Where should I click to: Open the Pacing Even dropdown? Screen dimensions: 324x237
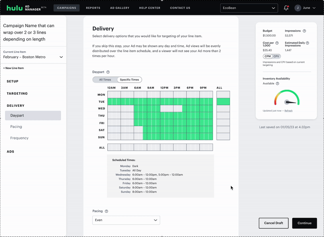(x=126, y=220)
